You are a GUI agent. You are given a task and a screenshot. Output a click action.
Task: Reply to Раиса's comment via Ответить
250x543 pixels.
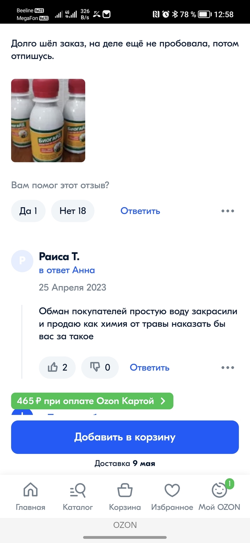[149, 367]
